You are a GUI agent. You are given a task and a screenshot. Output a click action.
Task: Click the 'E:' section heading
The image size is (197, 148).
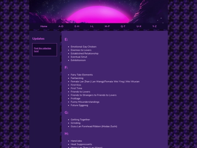coord(66,39)
